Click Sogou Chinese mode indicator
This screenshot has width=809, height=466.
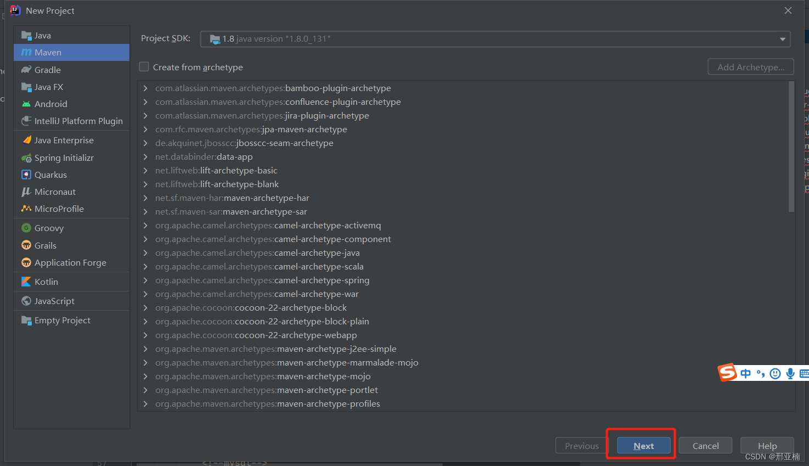pyautogui.click(x=746, y=374)
